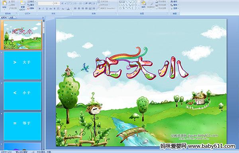Click the bullet list icon
239x153 pixels.
tap(76, 3)
